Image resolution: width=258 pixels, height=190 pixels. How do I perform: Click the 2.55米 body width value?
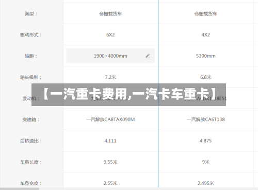[110, 183]
